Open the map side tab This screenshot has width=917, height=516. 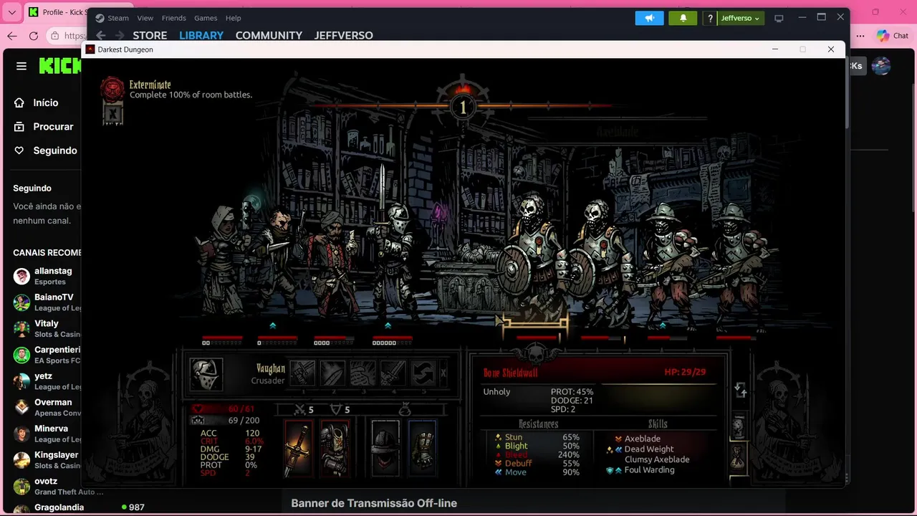tap(738, 426)
